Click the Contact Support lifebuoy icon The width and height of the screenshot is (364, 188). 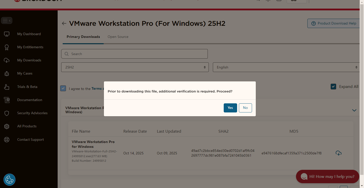pos(7,139)
